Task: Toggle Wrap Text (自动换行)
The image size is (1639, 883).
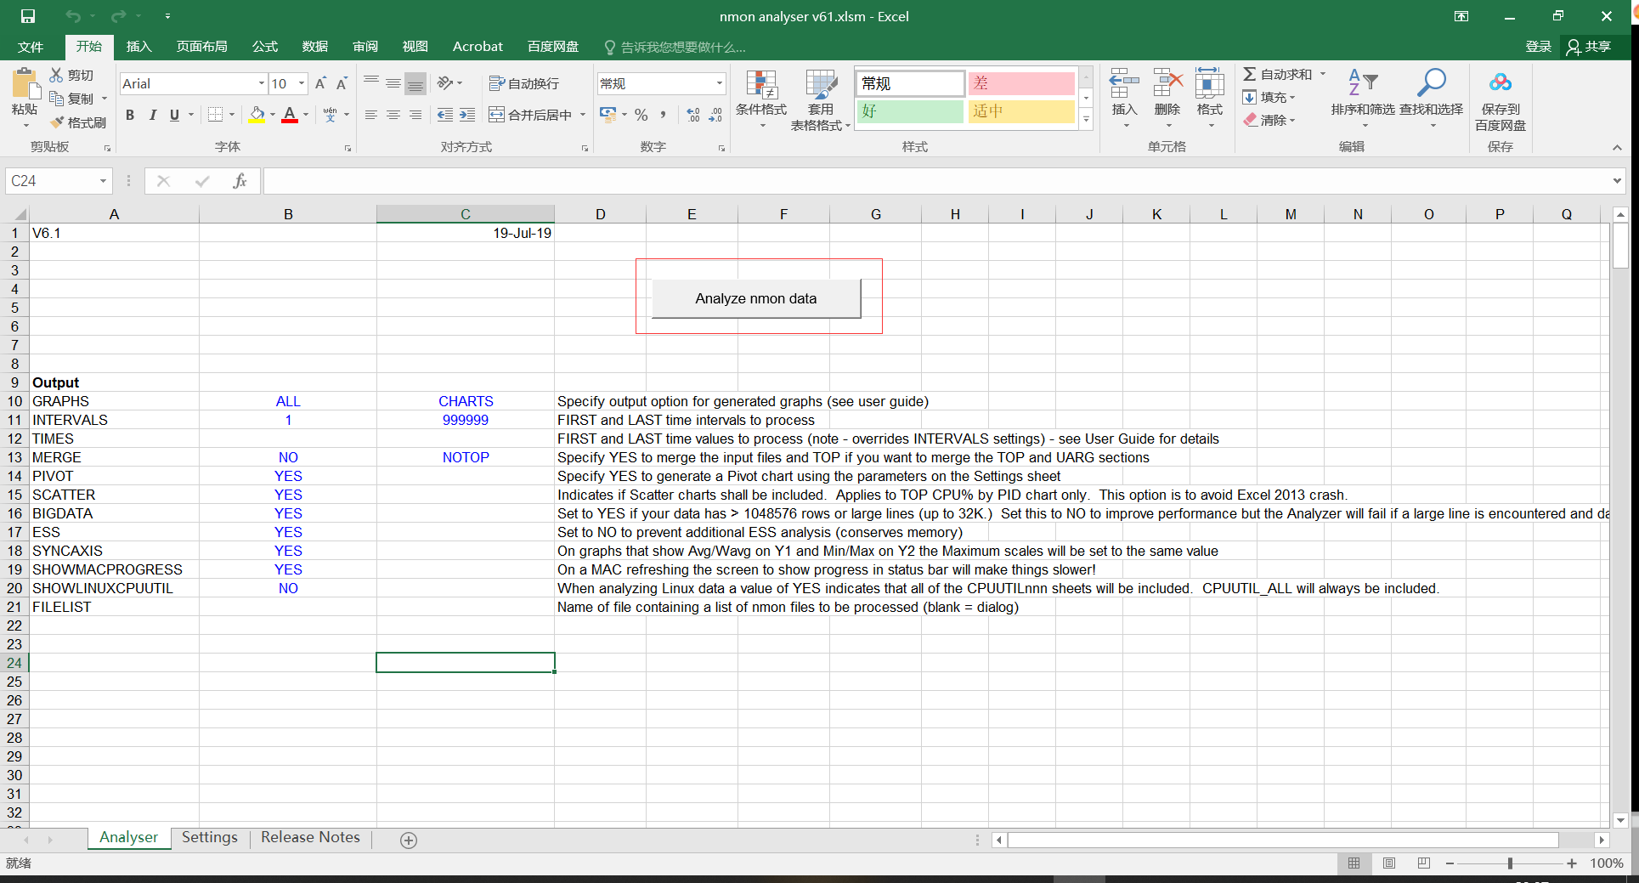Action: pos(524,83)
